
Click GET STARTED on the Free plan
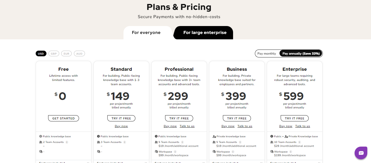point(63,118)
